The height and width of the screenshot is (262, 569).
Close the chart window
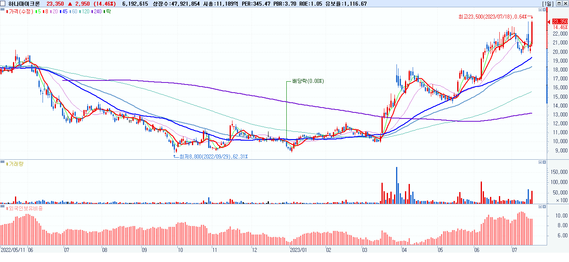[565, 4]
